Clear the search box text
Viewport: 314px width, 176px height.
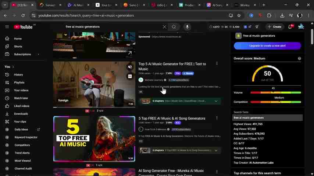(164, 27)
